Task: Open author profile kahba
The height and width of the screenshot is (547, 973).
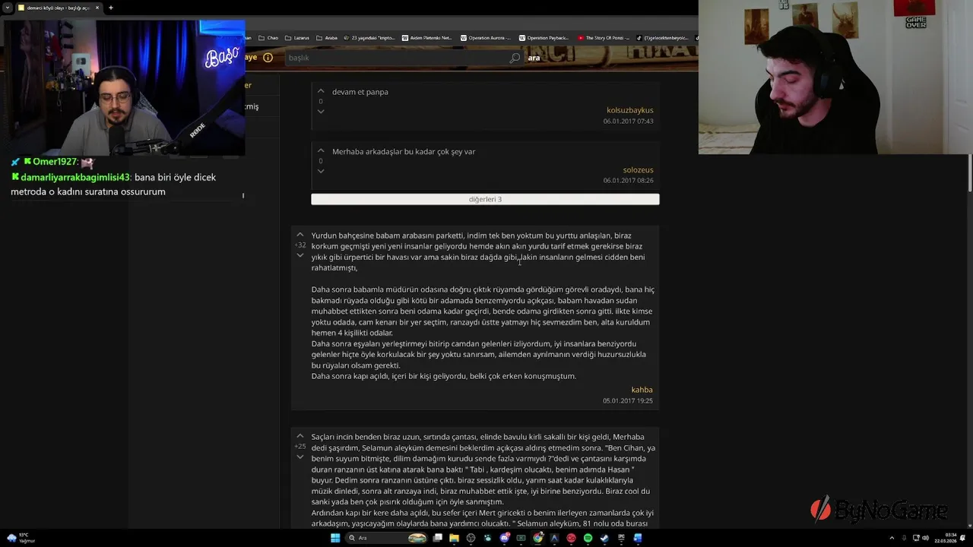Action: pos(642,390)
